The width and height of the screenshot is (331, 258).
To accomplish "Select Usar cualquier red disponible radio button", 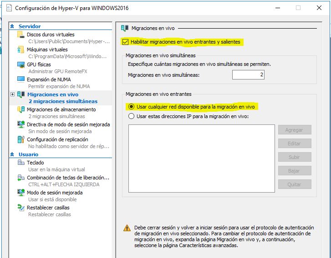I will click(x=131, y=107).
